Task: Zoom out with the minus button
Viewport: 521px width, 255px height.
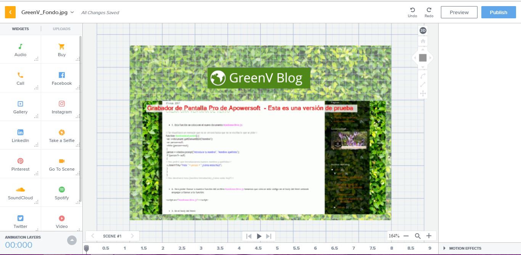Action: coord(406,236)
